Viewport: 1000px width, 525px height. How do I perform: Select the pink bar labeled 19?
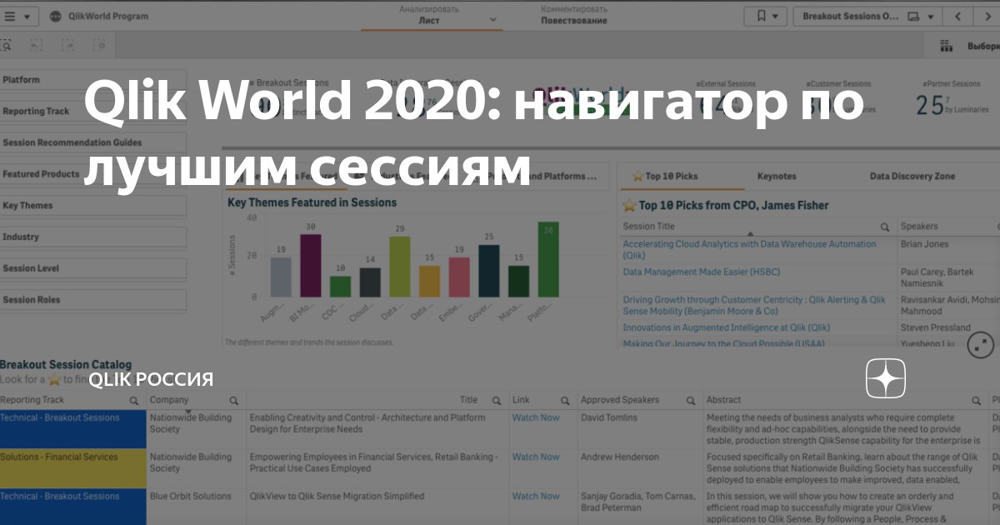[x=459, y=277]
